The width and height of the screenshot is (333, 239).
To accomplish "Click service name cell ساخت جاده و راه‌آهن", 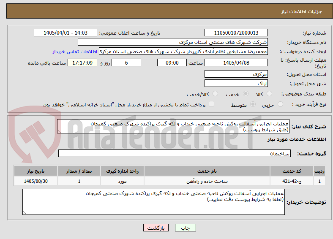I will point(207,181).
